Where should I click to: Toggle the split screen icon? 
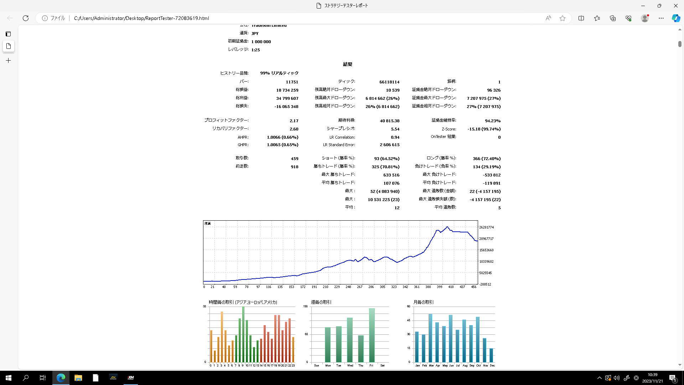pos(581,18)
